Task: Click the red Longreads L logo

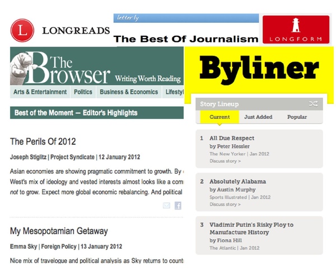Action: (x=22, y=30)
